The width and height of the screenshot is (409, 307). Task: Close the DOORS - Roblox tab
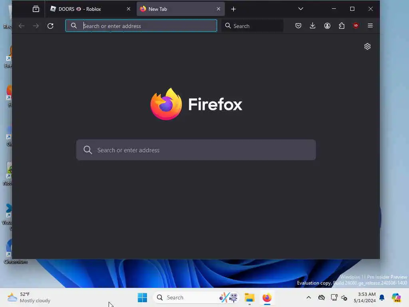[129, 9]
